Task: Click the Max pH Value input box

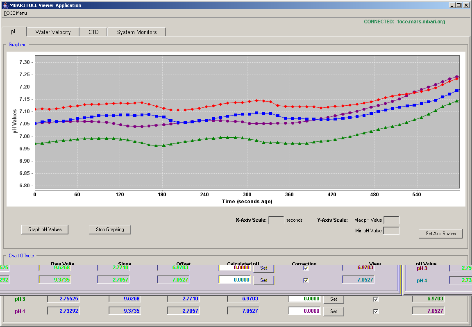Action: point(392,220)
